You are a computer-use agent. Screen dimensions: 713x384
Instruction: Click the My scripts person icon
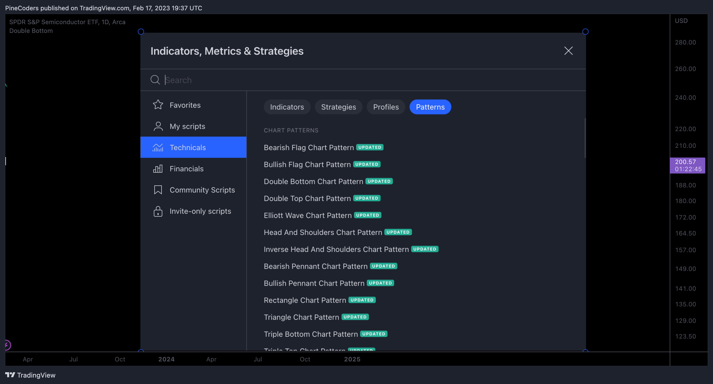(158, 126)
